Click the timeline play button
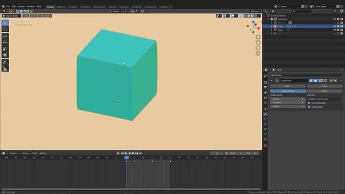The image size is (345, 194). (133, 153)
